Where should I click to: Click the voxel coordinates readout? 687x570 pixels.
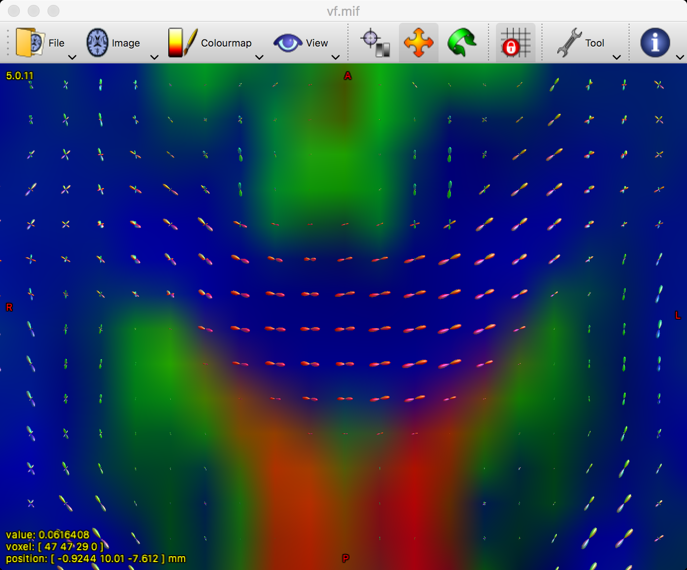click(54, 547)
